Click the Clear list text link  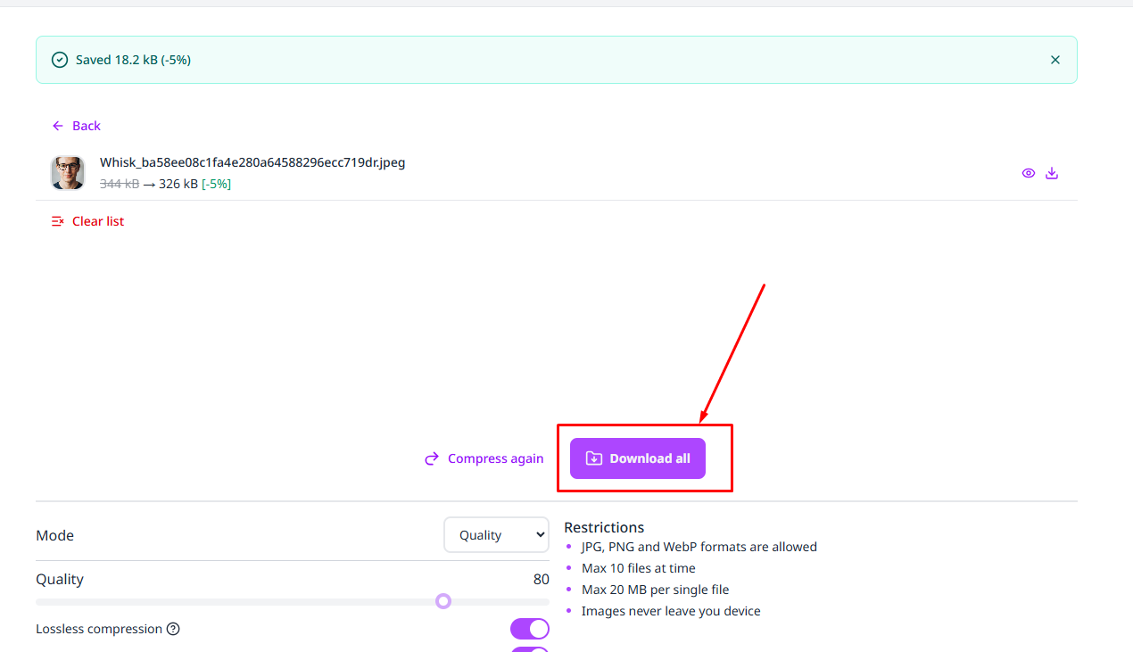[x=98, y=221]
